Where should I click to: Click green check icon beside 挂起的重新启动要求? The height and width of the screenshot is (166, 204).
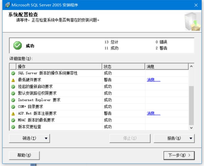pyautogui.click(x=13, y=87)
